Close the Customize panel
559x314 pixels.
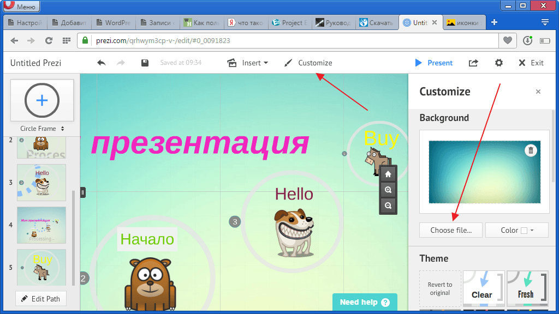[538, 92]
